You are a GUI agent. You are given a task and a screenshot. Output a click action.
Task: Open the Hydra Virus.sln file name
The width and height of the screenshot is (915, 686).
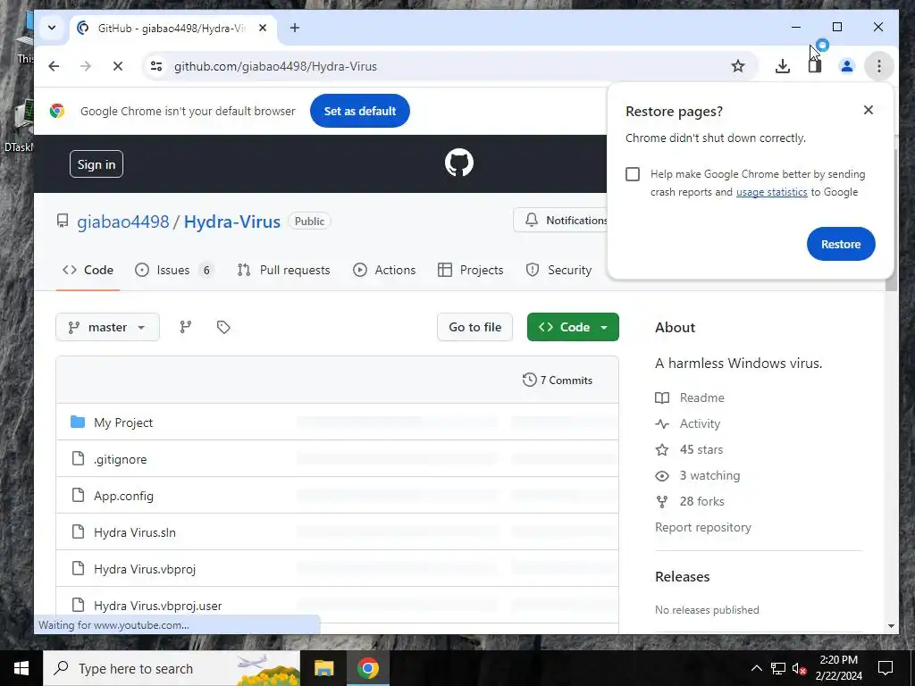(135, 532)
